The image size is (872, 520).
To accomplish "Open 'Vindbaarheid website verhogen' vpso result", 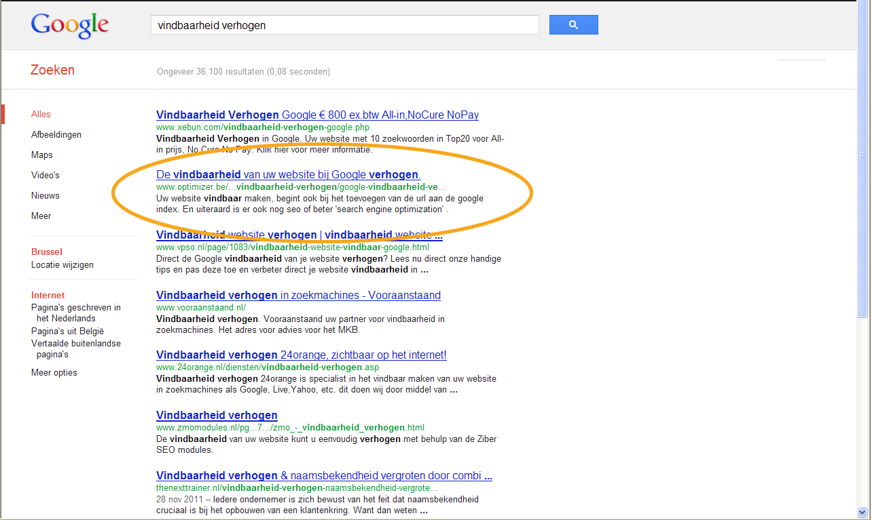I will pos(299,235).
